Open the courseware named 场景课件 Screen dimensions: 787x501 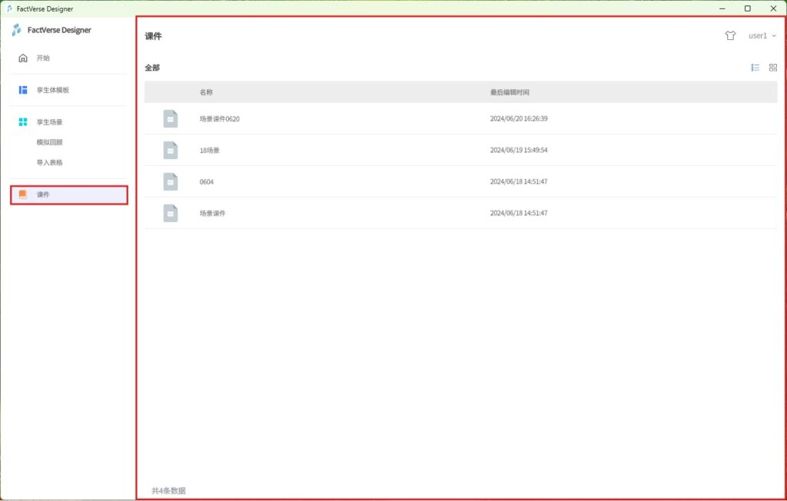click(213, 214)
